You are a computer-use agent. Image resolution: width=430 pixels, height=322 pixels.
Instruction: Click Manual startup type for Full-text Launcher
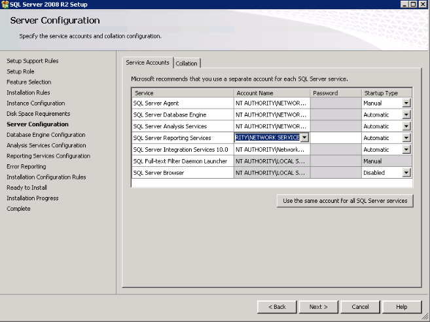click(387, 161)
